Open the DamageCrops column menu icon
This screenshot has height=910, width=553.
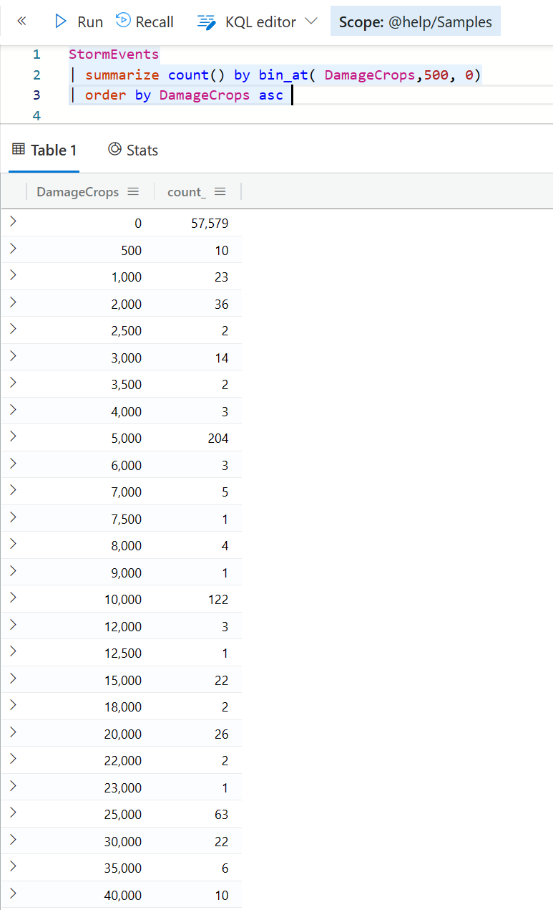click(x=132, y=191)
